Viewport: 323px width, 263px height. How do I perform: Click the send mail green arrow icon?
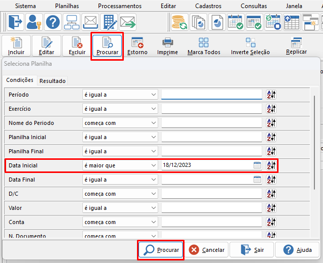pos(128,22)
